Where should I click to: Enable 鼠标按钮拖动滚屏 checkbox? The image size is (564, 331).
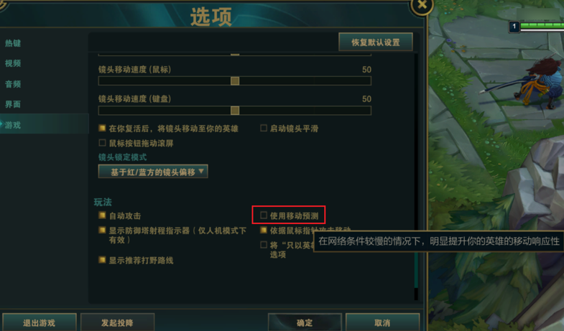pyautogui.click(x=102, y=143)
